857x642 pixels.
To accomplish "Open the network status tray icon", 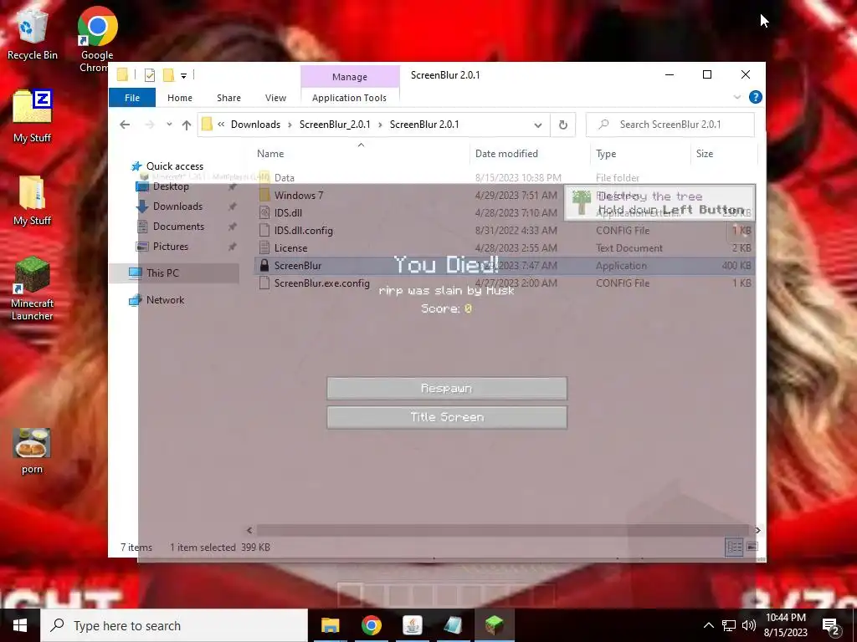I will click(729, 625).
